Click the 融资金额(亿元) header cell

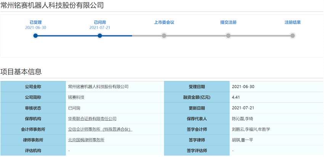coord(197,97)
